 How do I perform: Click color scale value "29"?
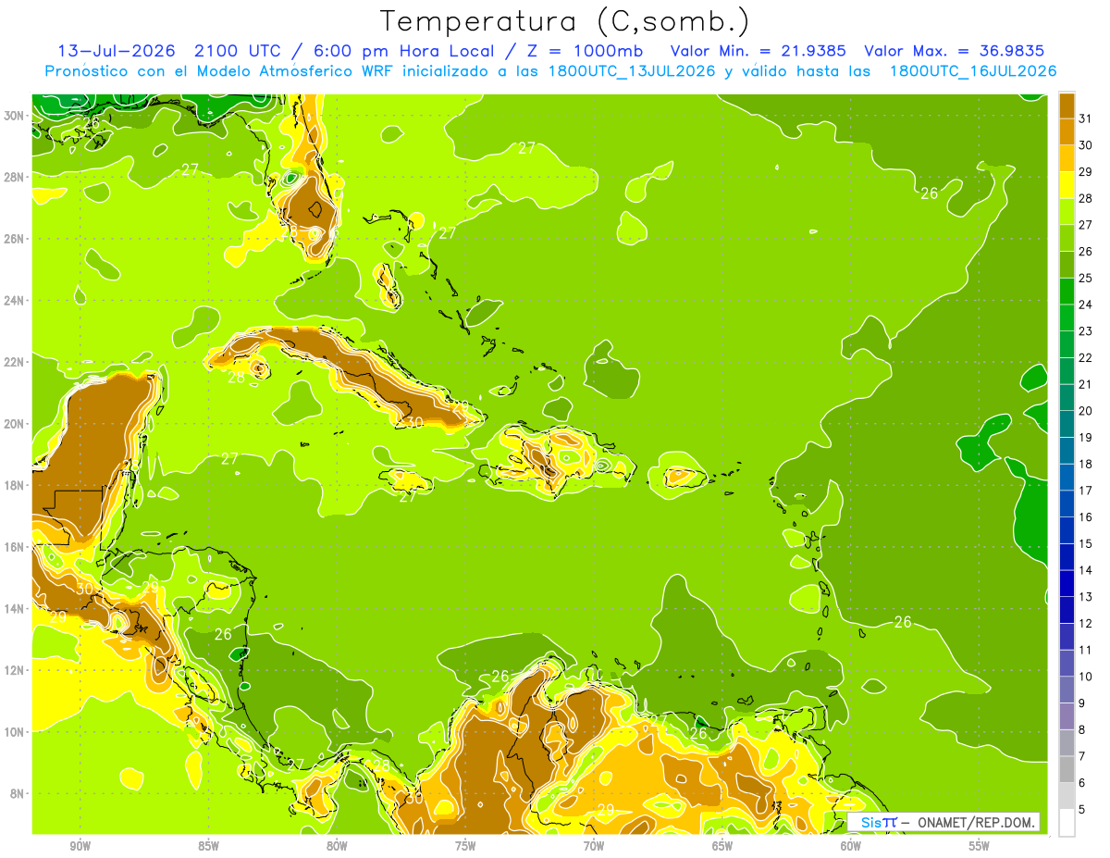[x=1086, y=171]
